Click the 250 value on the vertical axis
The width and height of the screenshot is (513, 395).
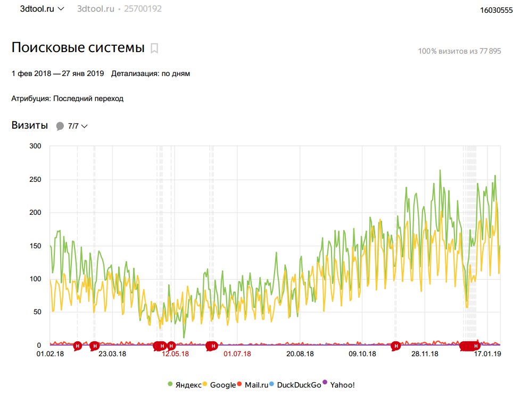point(35,179)
